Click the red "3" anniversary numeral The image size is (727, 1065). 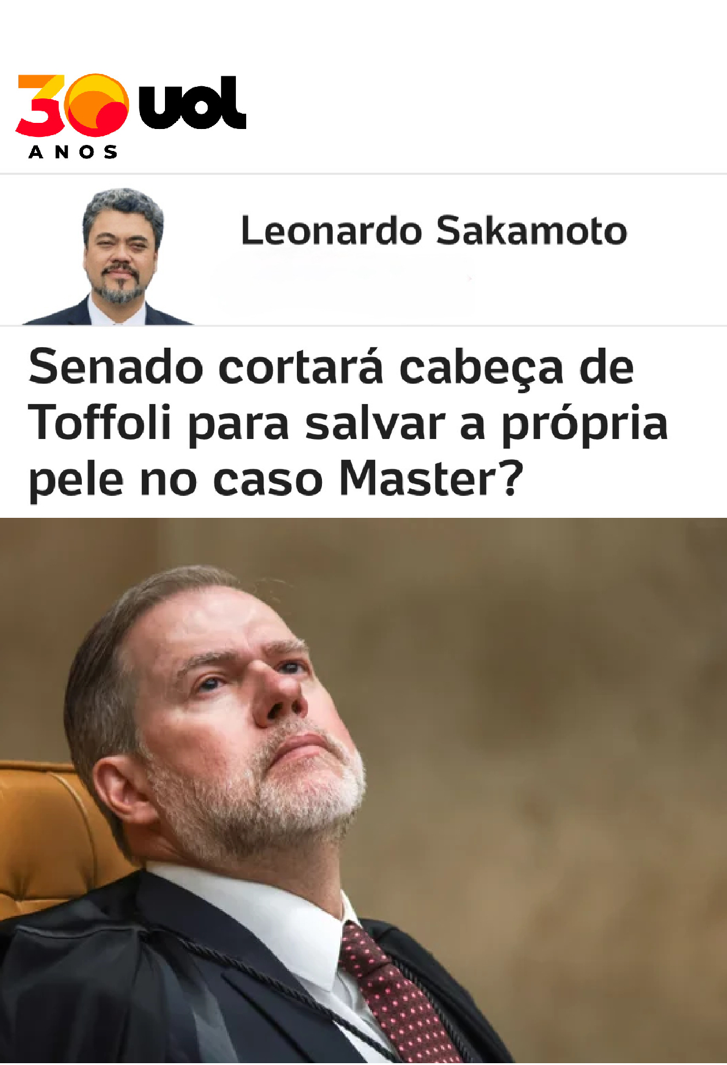click(40, 105)
